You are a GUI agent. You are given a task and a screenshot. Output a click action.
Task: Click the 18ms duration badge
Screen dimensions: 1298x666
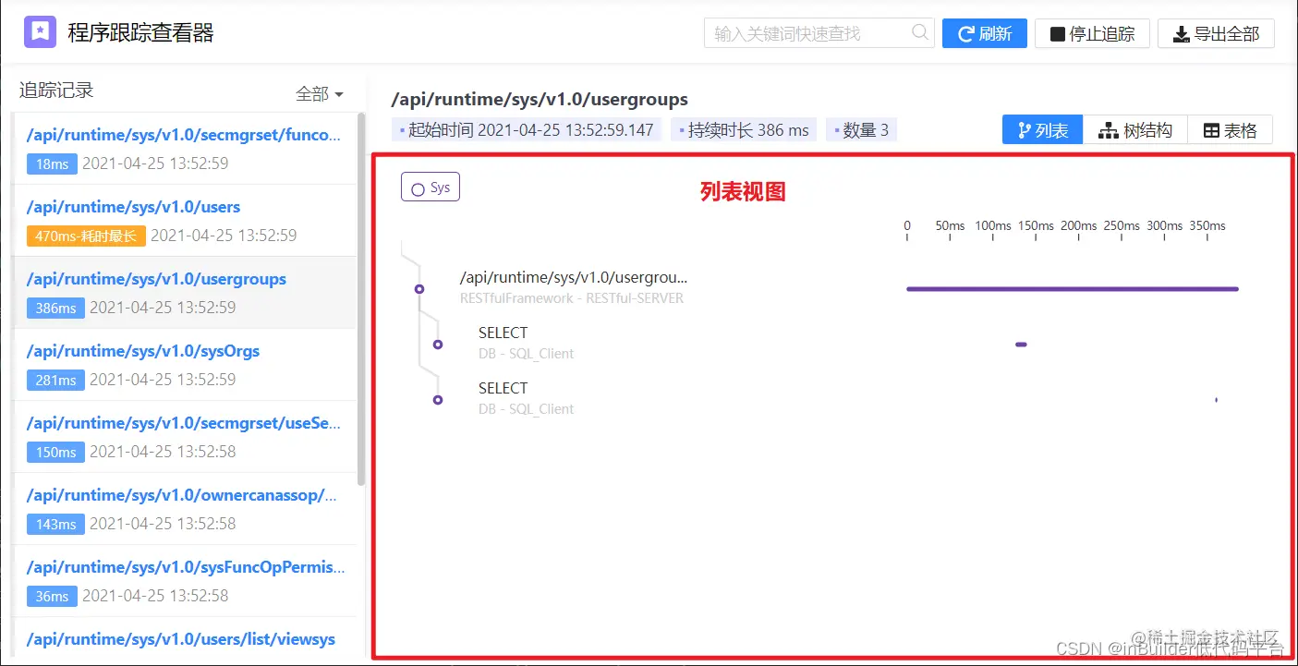click(52, 163)
